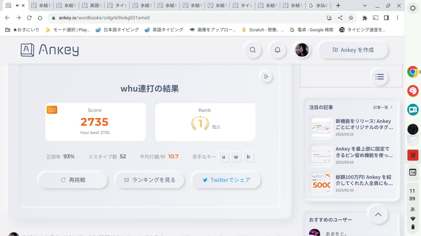Open a new browser tab
This screenshot has width=421, height=236.
pos(338,6)
